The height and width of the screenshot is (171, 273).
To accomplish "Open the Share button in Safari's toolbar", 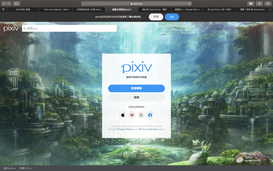I will (259, 3).
